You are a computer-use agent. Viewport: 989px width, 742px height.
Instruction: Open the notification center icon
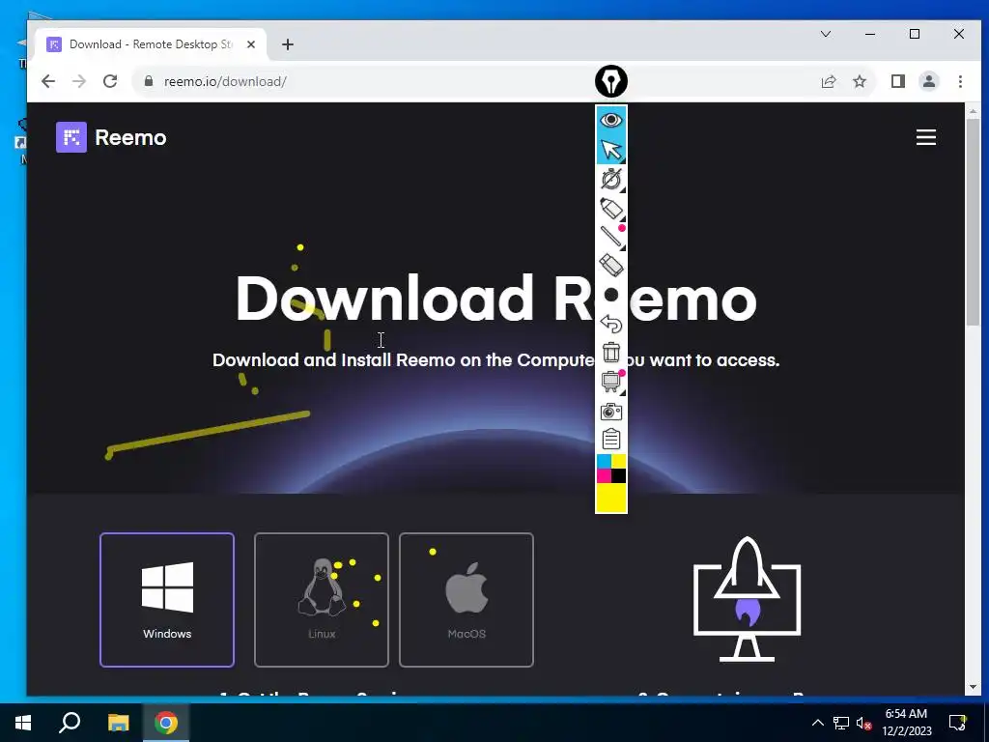(x=958, y=723)
